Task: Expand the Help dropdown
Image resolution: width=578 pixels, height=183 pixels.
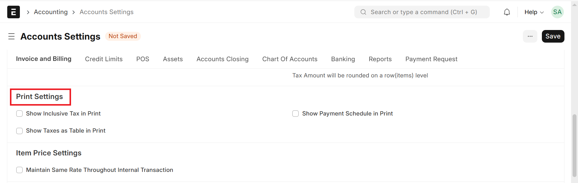Action: (x=534, y=12)
